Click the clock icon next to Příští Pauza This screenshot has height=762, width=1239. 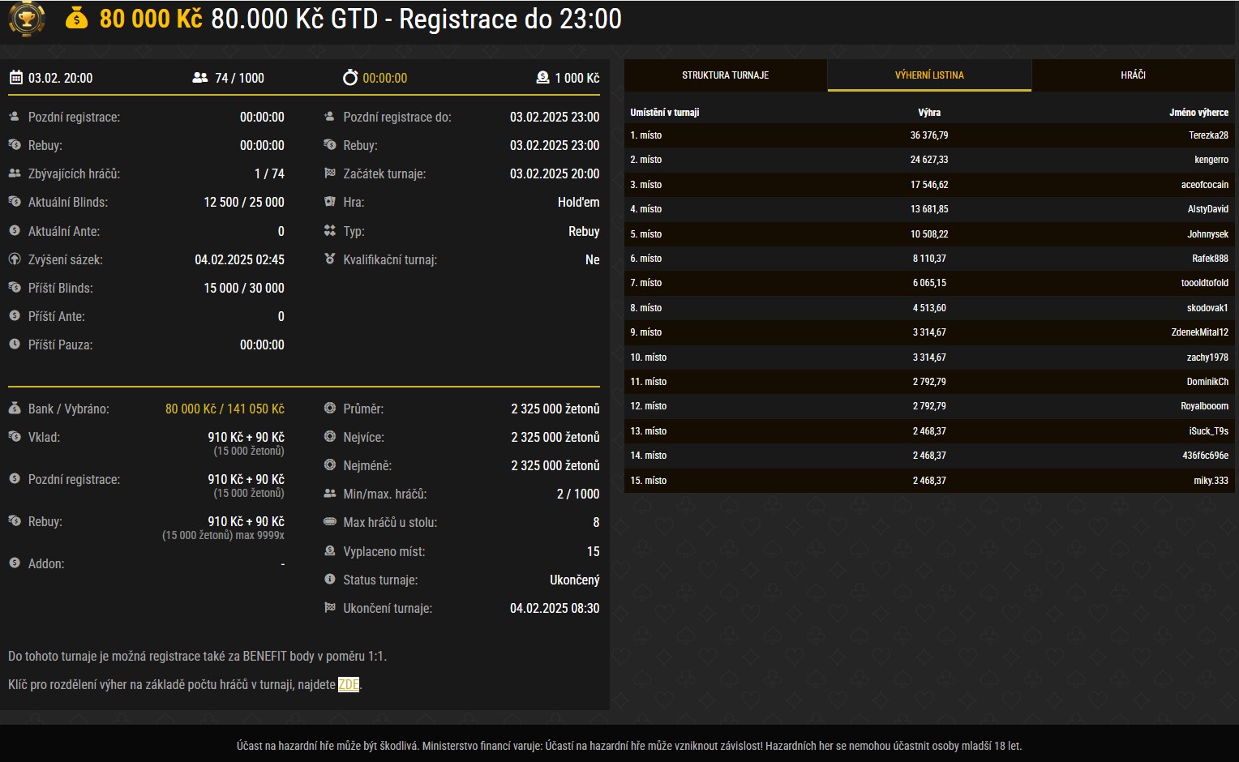15,345
